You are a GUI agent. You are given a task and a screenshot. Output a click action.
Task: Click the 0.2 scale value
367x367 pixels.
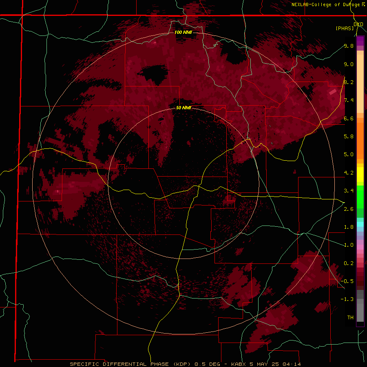349,263
